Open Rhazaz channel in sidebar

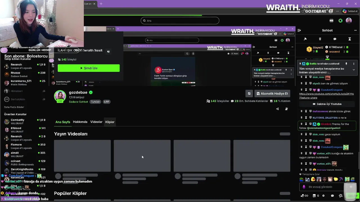click(x=25, y=74)
